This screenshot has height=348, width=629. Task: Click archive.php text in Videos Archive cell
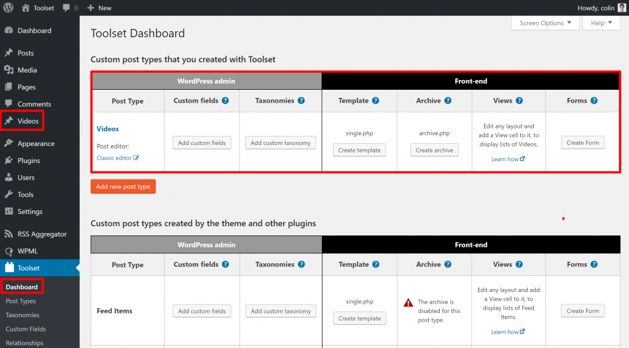click(434, 133)
